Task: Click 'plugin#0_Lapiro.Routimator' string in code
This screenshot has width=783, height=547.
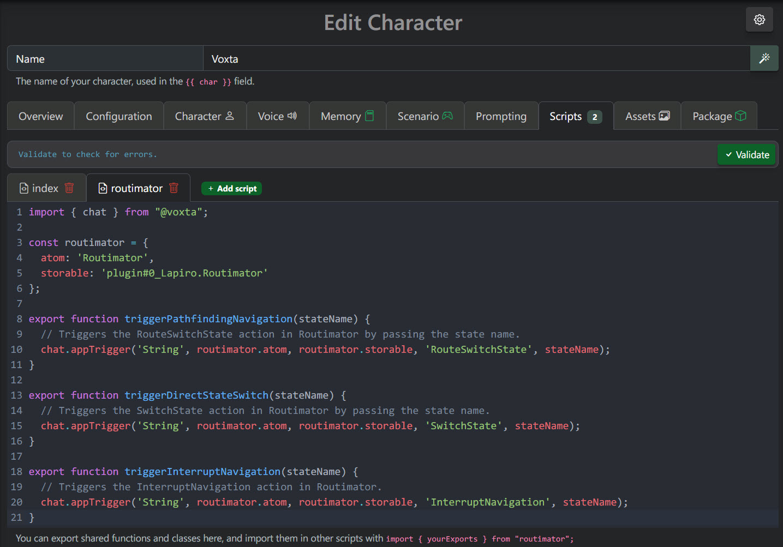Action: 184,273
